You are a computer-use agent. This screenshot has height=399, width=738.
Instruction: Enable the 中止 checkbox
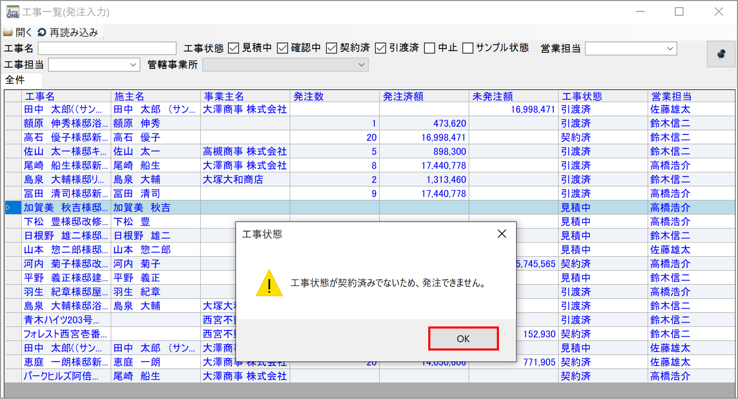pyautogui.click(x=429, y=48)
